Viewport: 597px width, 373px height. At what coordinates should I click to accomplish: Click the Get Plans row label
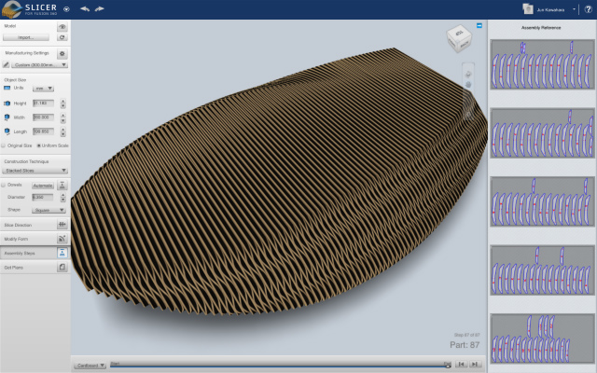click(14, 268)
